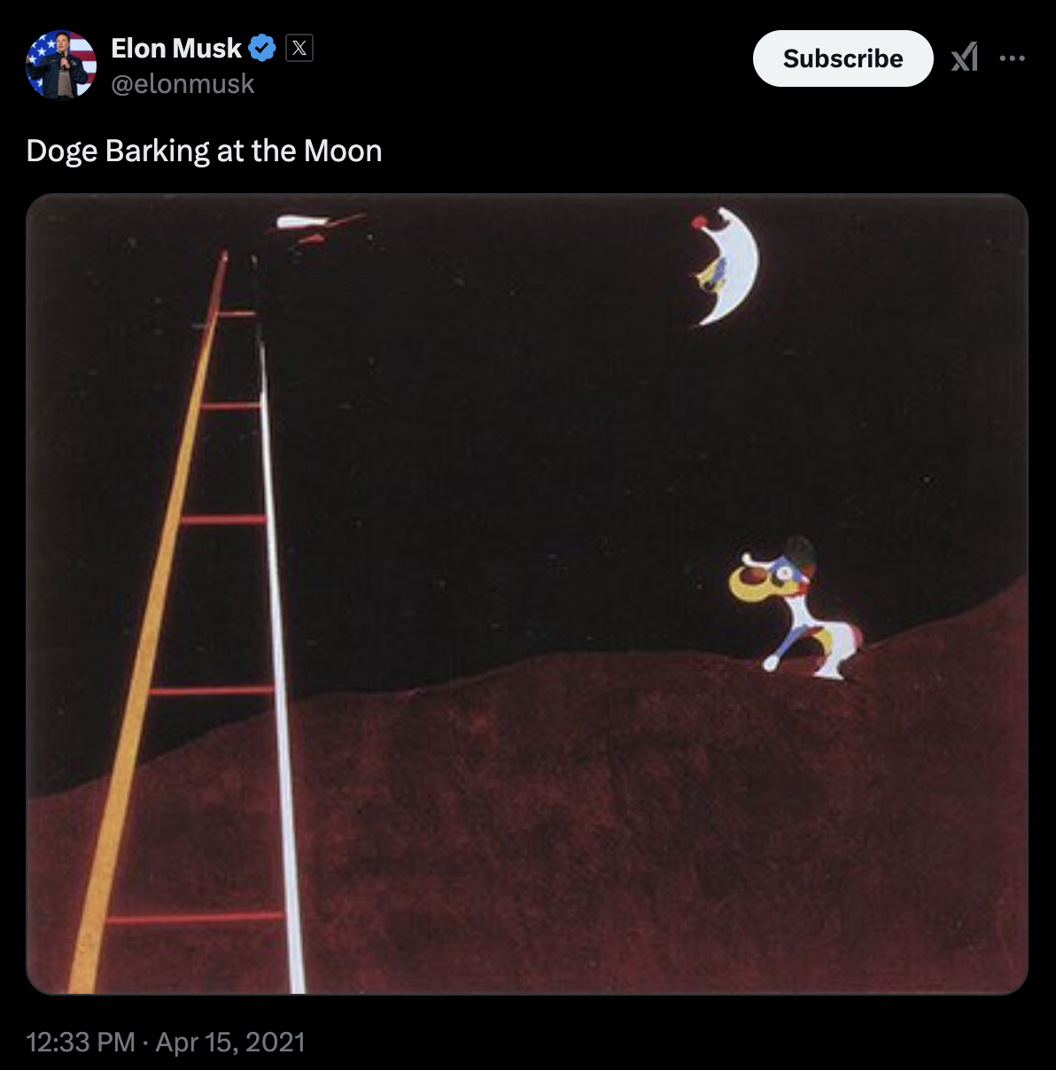Open Grok explain icon beside Subscribe

point(964,58)
